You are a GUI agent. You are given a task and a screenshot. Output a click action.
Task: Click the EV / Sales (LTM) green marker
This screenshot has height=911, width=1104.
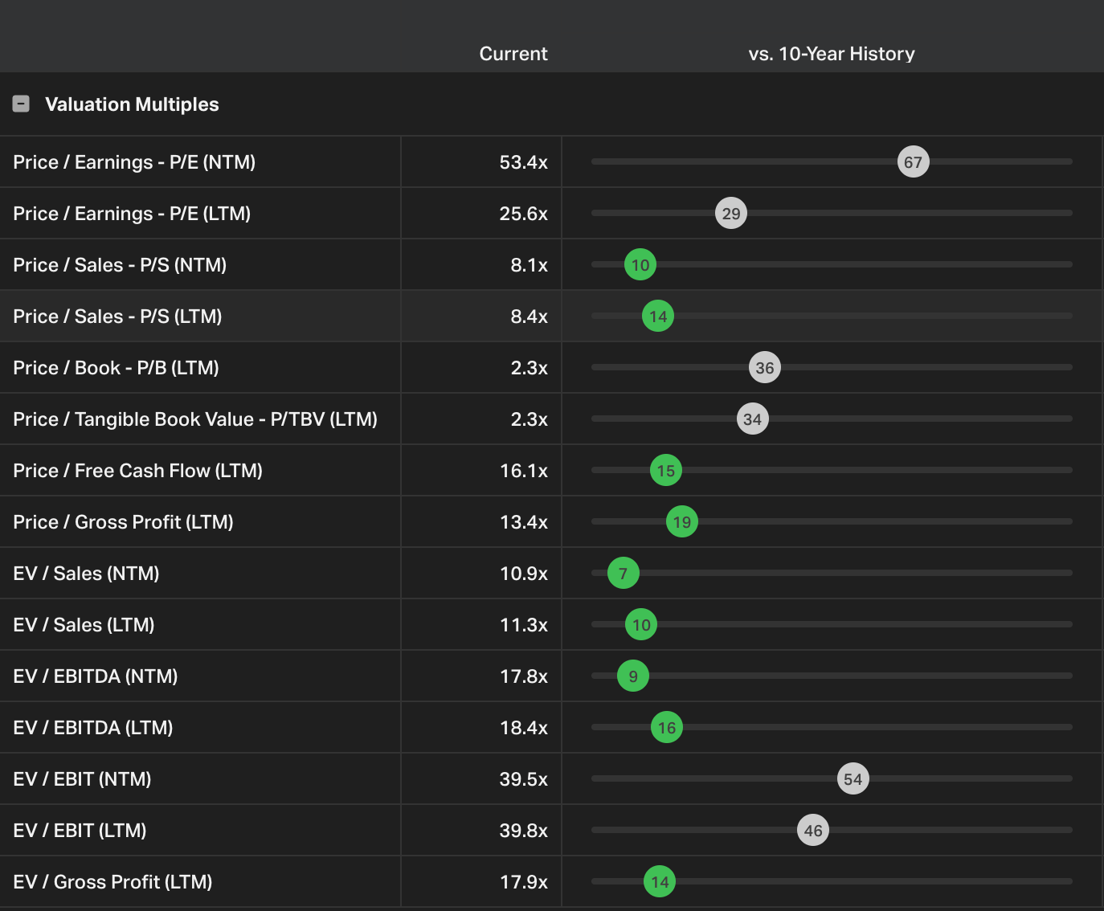[641, 625]
